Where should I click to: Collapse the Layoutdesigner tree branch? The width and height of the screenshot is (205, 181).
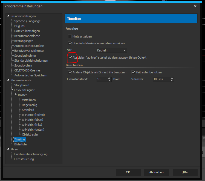pyautogui.click(x=12, y=90)
